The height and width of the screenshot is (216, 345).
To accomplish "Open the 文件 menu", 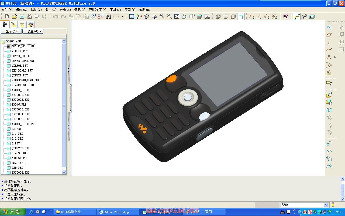I will (6, 10).
